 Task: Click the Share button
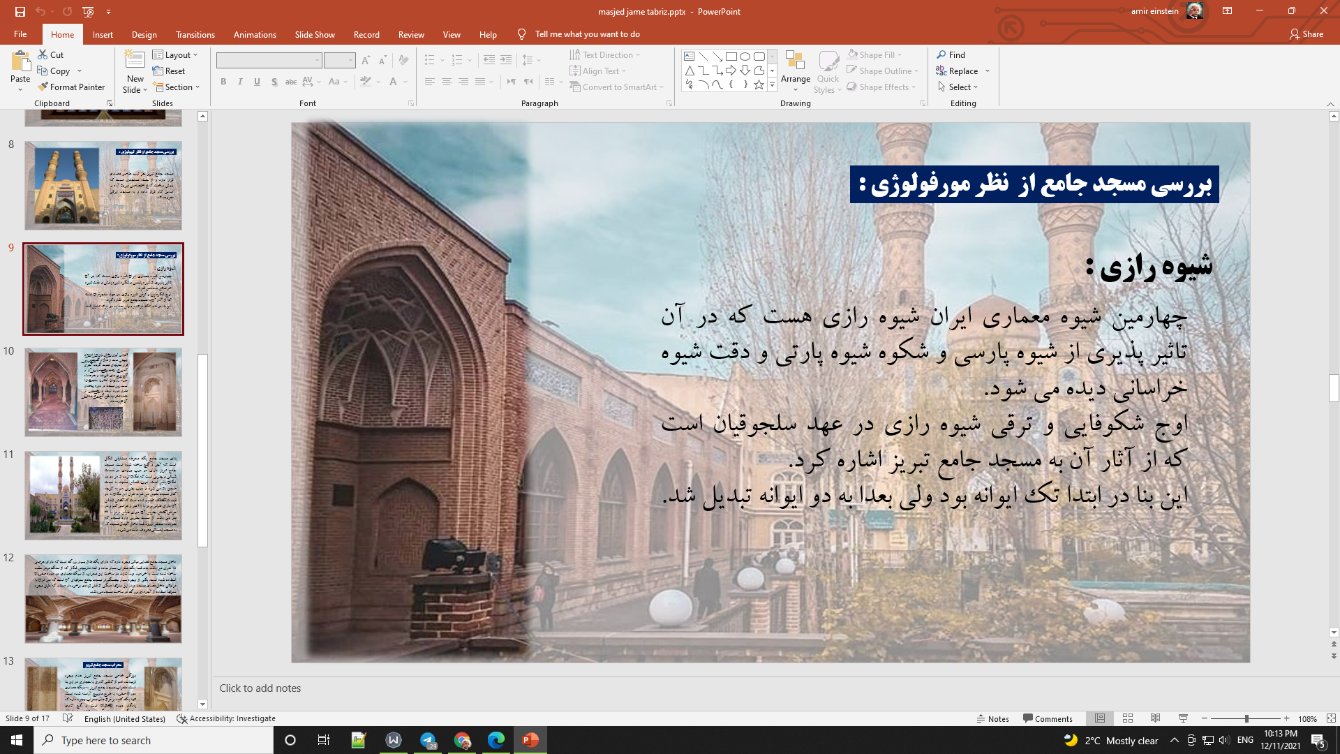tap(1306, 34)
